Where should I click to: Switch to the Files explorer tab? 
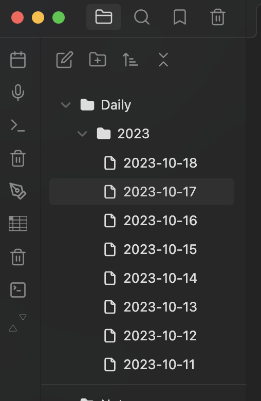(104, 17)
